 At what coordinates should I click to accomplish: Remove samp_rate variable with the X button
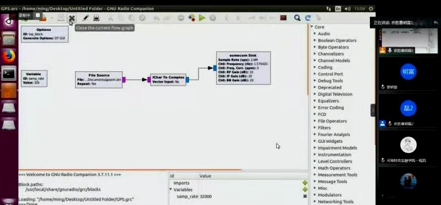pyautogui.click(x=305, y=196)
